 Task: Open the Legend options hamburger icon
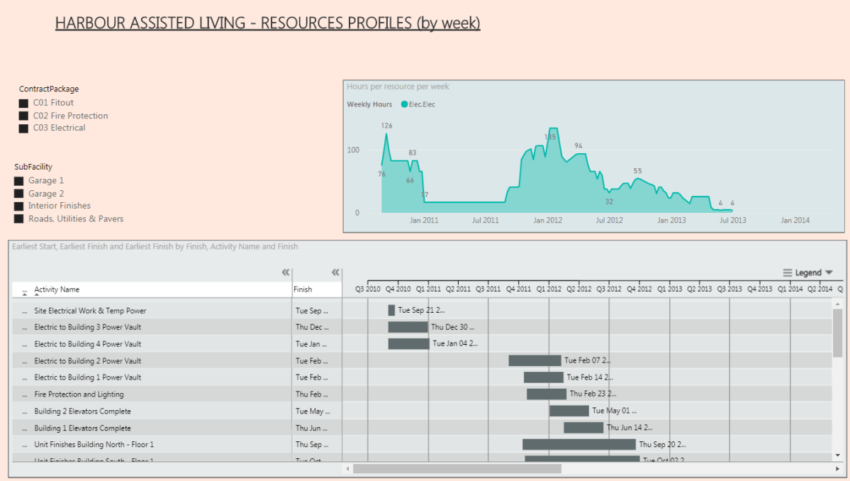click(787, 272)
